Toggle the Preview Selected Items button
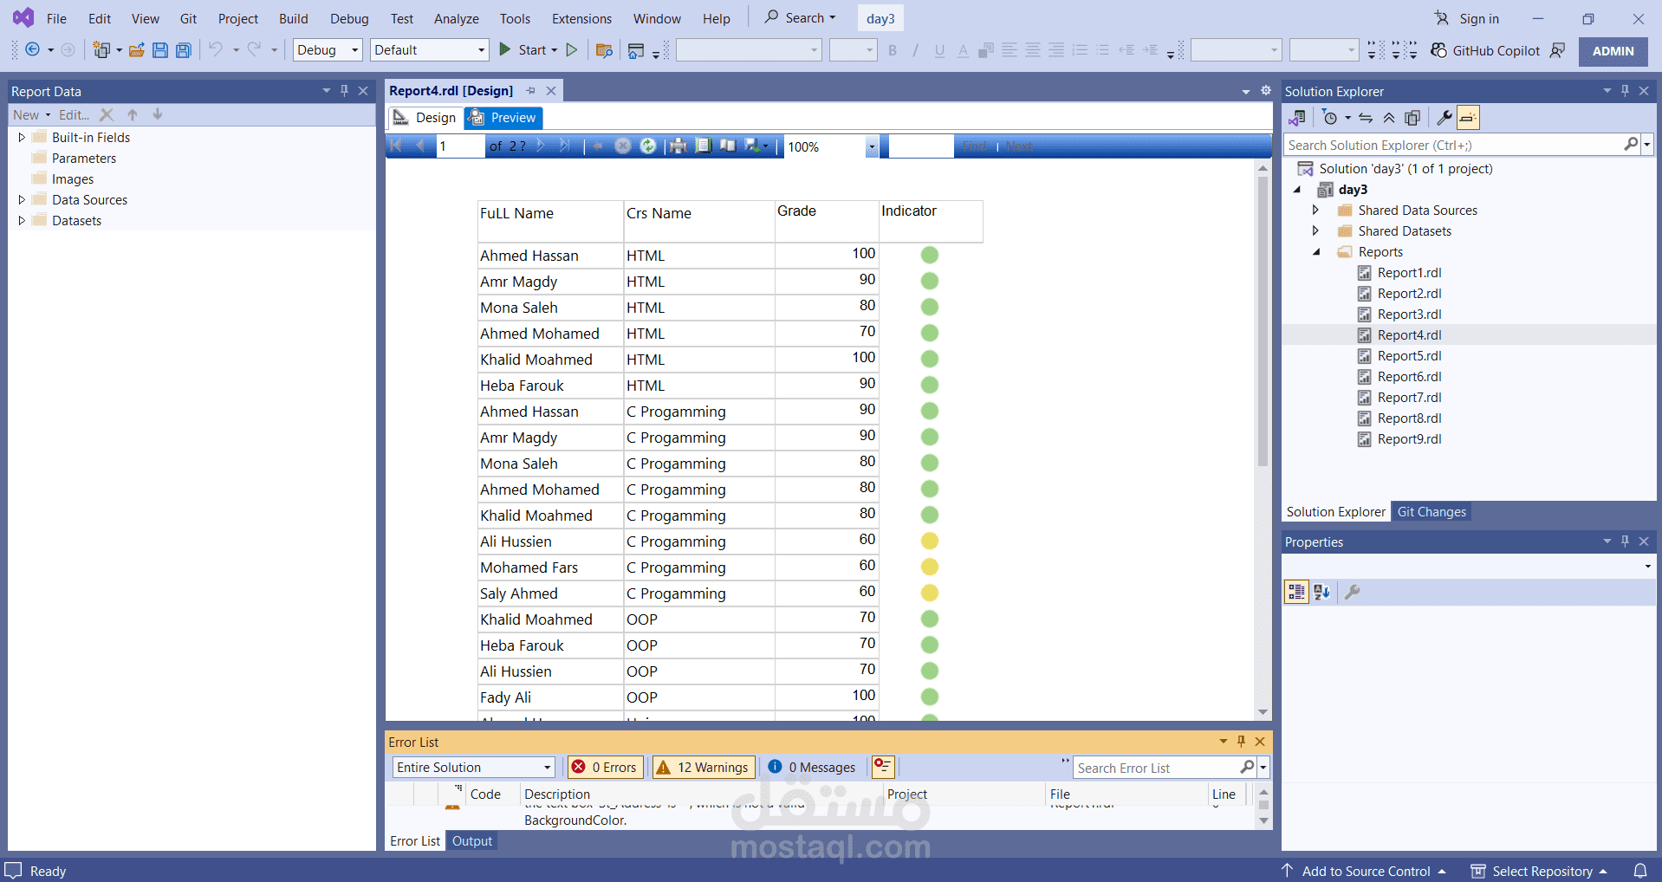This screenshot has width=1662, height=882. [x=1468, y=118]
